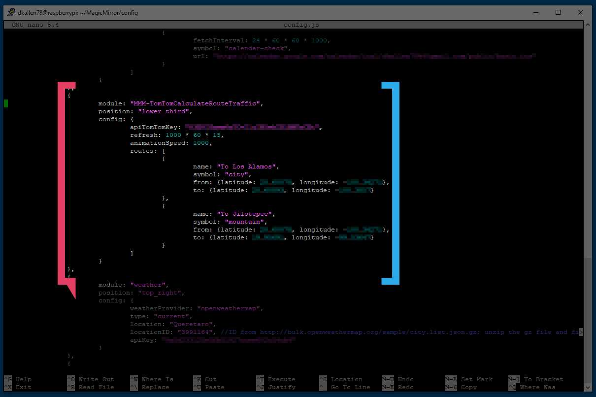Open the PuTTY system menu icon
The height and width of the screenshot is (397, 596).
(x=10, y=13)
